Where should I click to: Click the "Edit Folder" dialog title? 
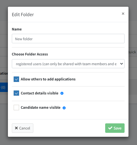point(23,15)
